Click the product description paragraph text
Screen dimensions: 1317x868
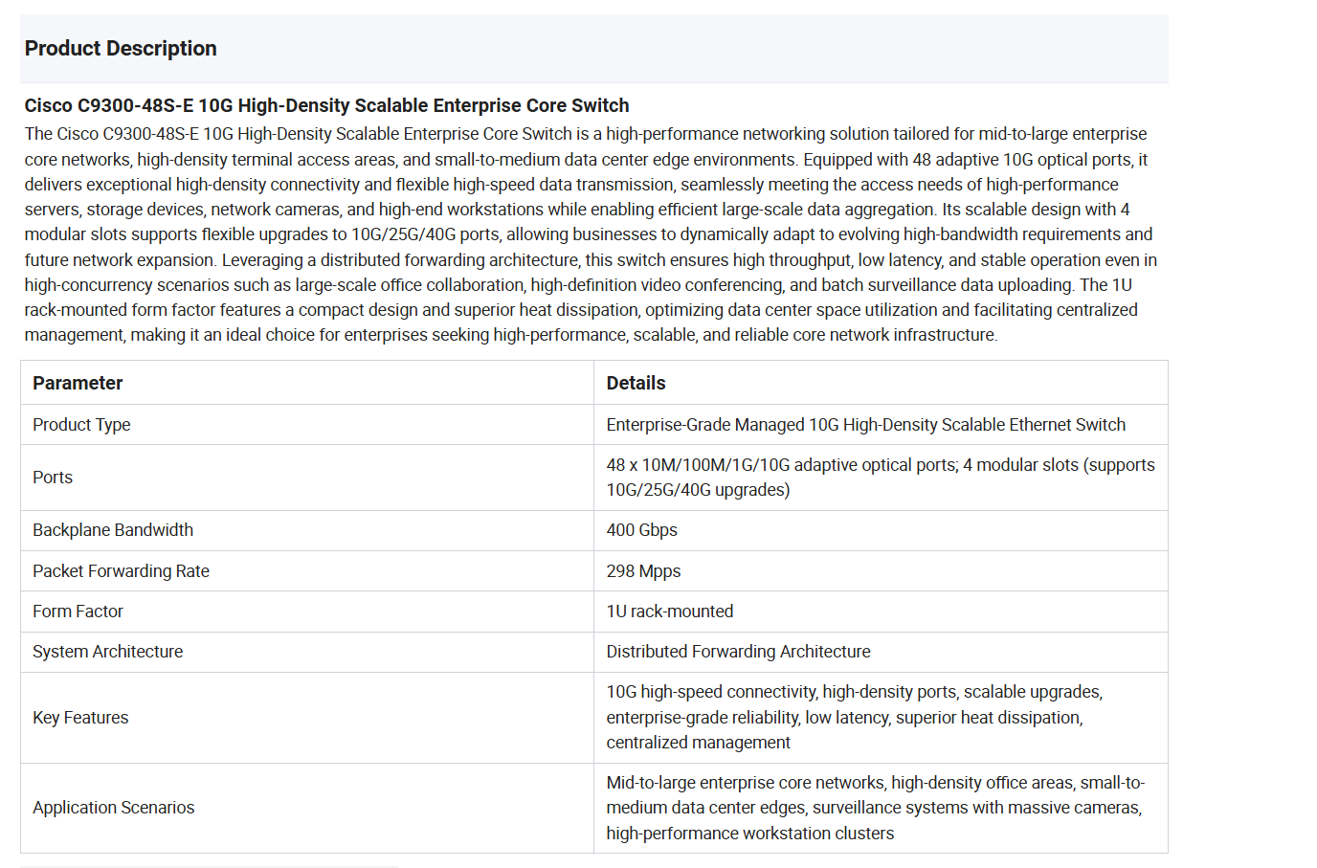coord(591,234)
